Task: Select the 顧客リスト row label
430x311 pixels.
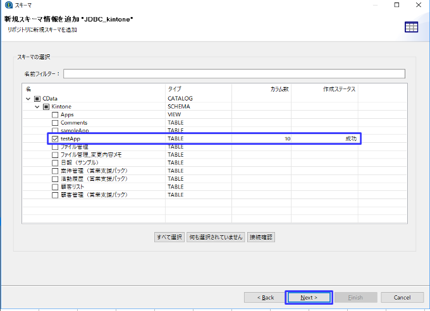Action: click(x=72, y=187)
